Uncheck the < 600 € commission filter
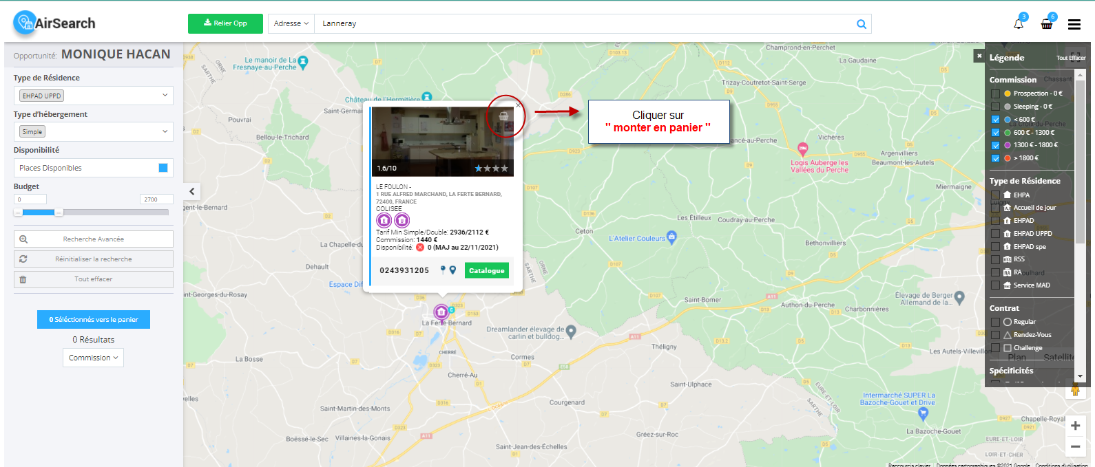 [x=995, y=120]
